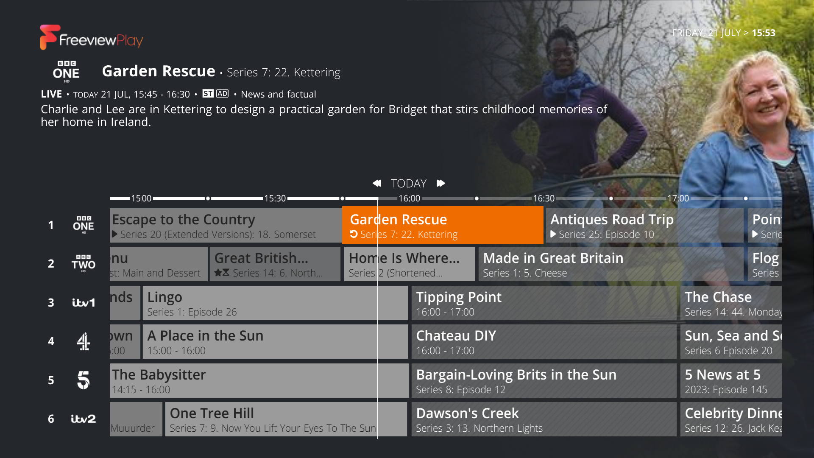
Task: Select Sun, Sea and S… tile
Action: pos(731,341)
